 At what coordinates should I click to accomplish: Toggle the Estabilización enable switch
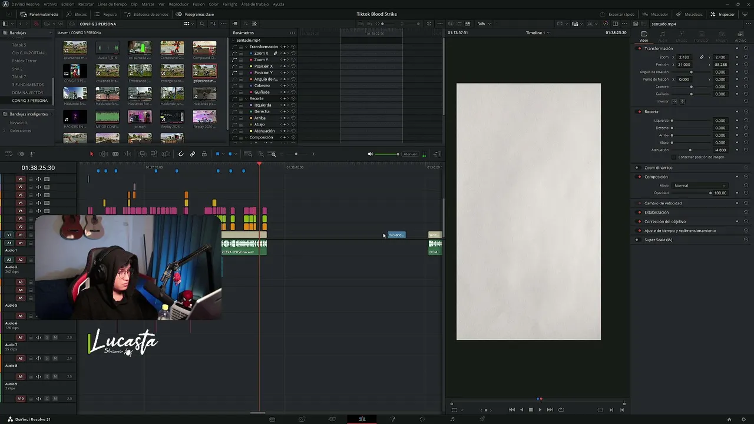point(639,213)
